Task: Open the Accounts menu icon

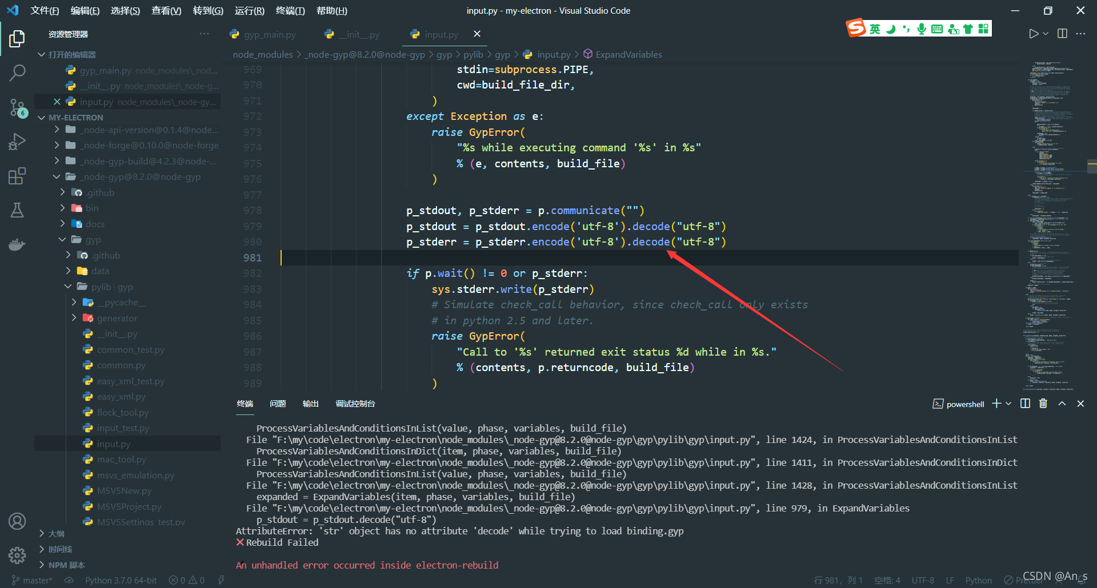Action: (17, 521)
